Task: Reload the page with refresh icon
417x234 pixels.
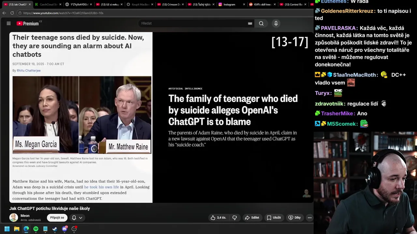Action: [12, 13]
